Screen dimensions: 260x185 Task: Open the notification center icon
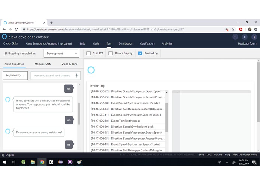pyautogui.click(x=254, y=162)
